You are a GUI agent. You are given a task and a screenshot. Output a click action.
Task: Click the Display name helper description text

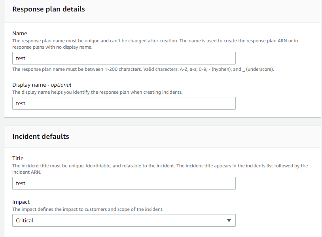(97, 92)
